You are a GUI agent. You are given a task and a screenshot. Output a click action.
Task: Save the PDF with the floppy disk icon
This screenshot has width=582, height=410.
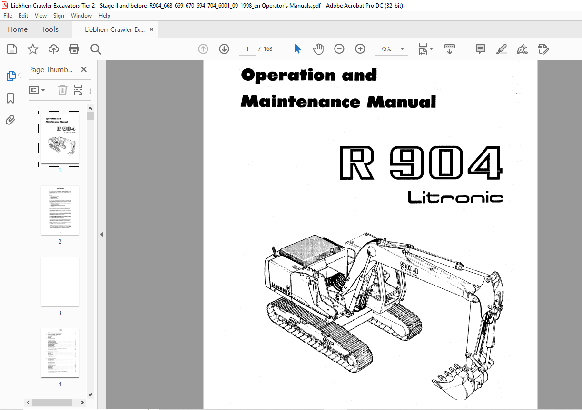tap(12, 49)
